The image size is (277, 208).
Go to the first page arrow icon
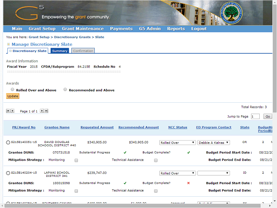click(8, 111)
